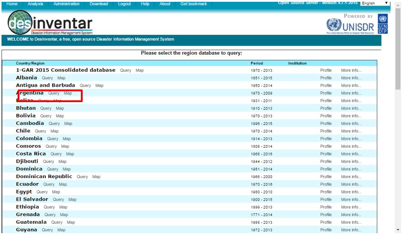This screenshot has width=403, height=235.
Task: Click Map next to Argentina
Action: pos(68,93)
